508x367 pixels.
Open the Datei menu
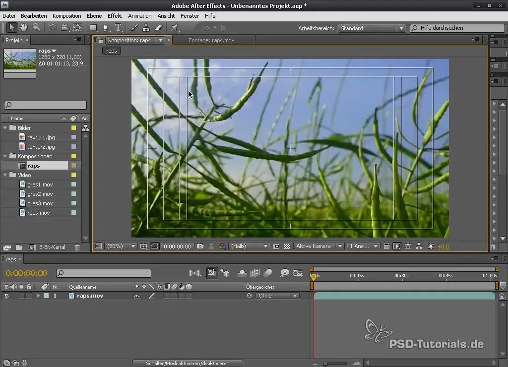click(9, 16)
